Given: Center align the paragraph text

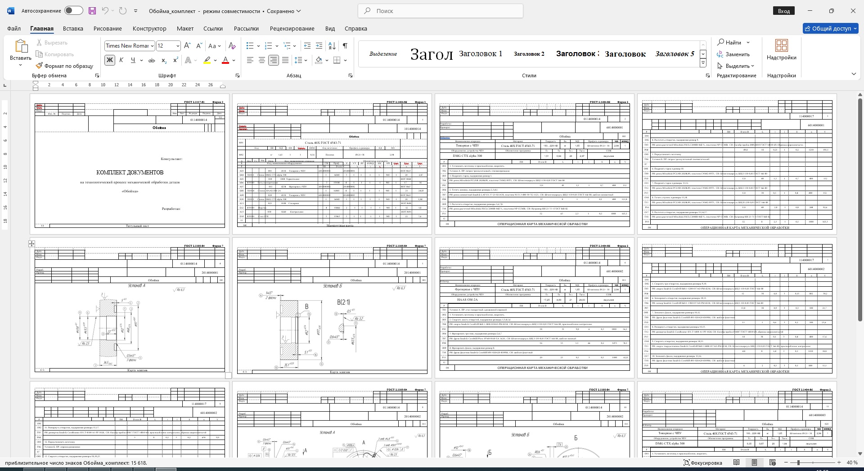Looking at the screenshot, I should click(261, 60).
